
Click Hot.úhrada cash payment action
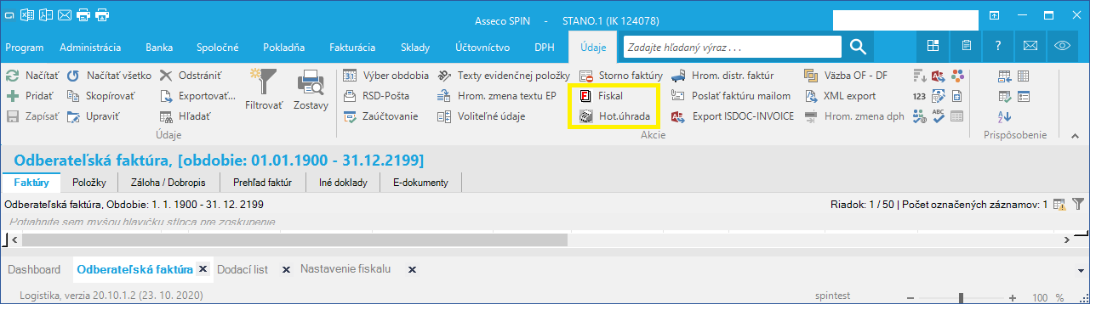(x=614, y=116)
